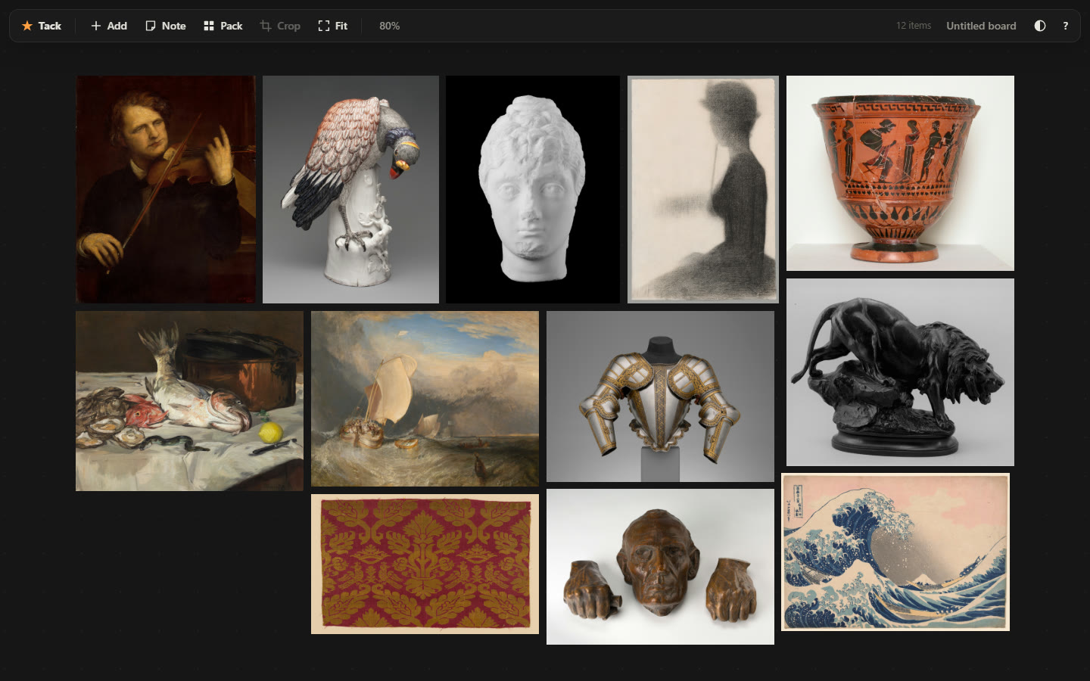Pack the board items together
This screenshot has width=1090, height=681.
click(223, 26)
